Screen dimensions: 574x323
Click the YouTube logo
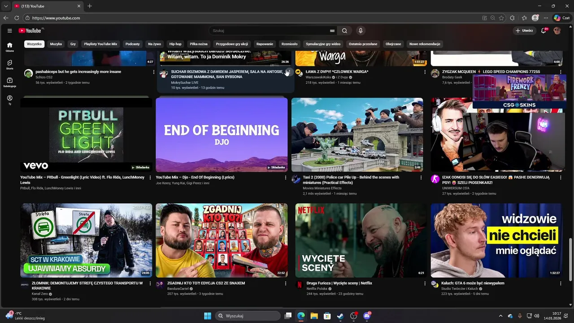click(30, 31)
